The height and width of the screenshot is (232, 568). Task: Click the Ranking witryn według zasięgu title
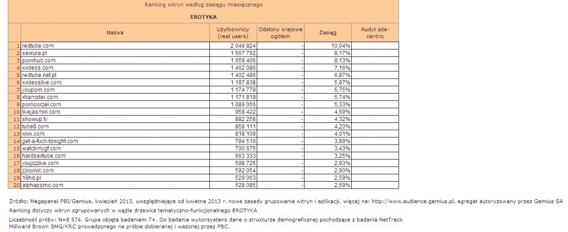203,4
